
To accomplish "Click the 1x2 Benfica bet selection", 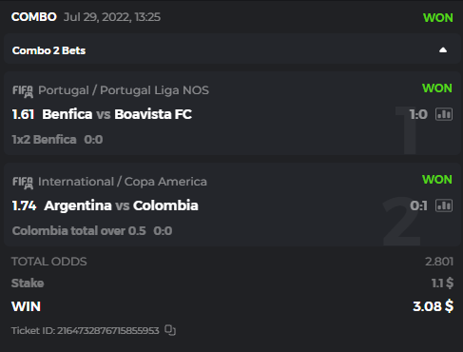I will (x=44, y=140).
